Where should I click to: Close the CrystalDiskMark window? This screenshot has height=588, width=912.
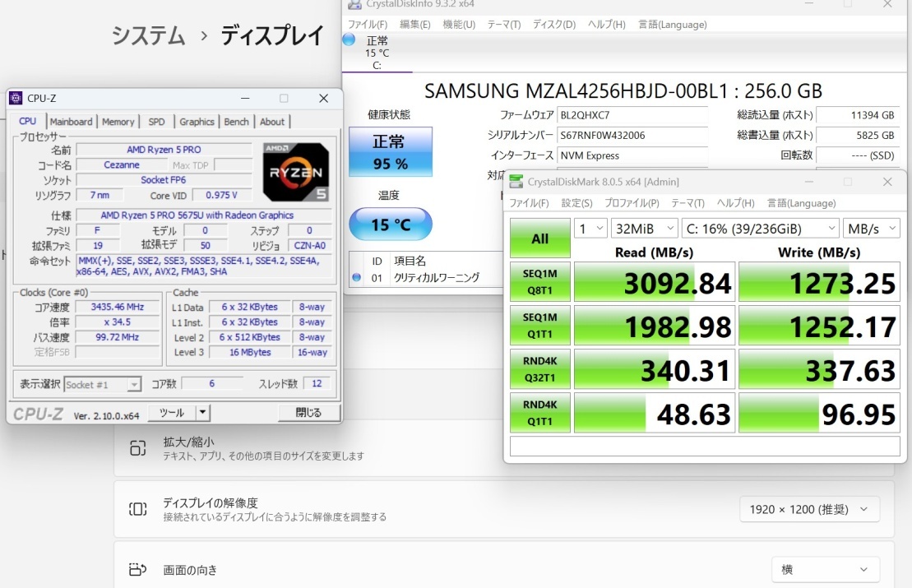click(x=887, y=182)
